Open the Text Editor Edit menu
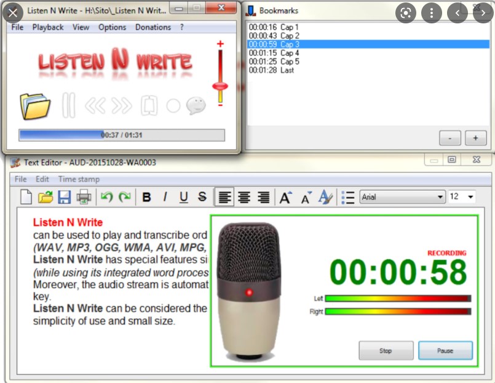Viewport: 495px width, 383px height. (42, 179)
